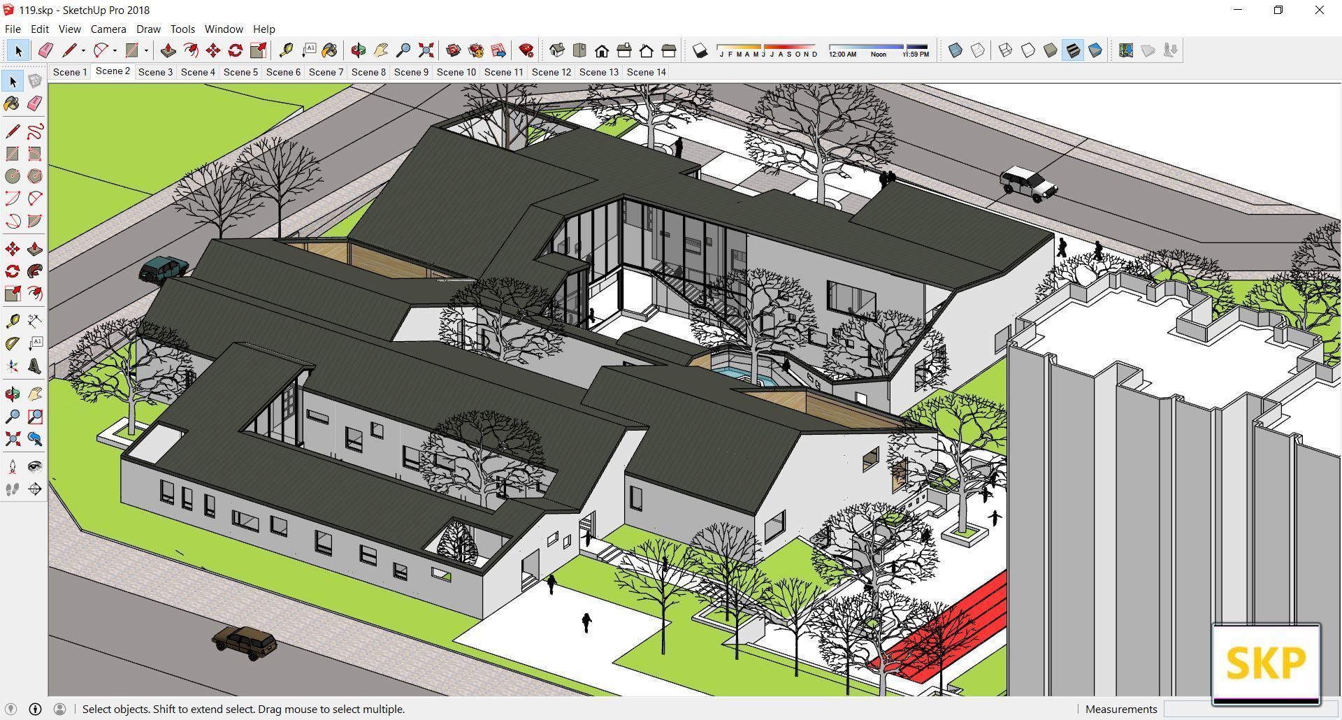Viewport: 1342px width, 720px height.
Task: Open the Tools menu
Action: pyautogui.click(x=182, y=29)
